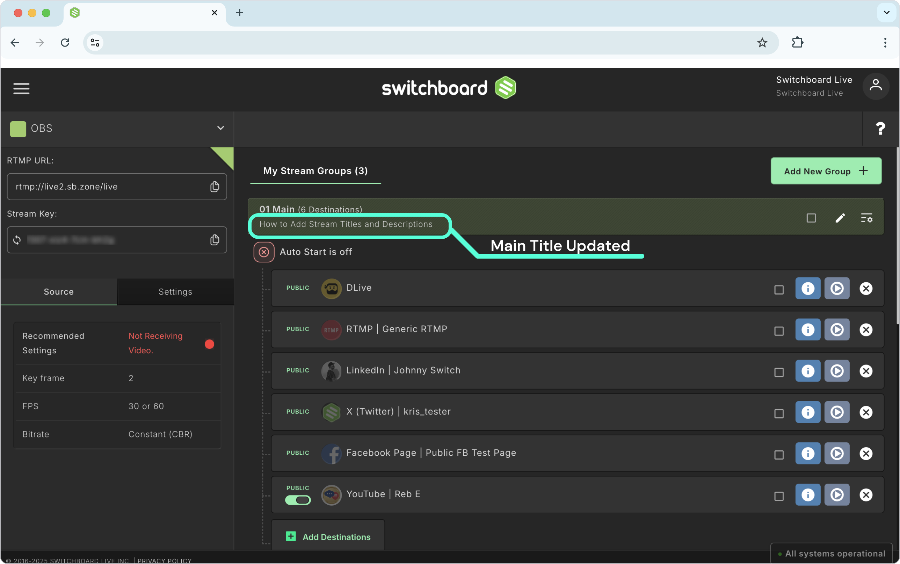
Task: Start streaming to Generic RTMP destination
Action: click(837, 330)
